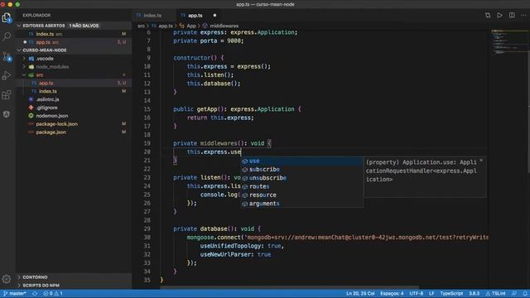Change indentation via Espaços: 4
This screenshot has width=530, height=298.
click(392, 294)
